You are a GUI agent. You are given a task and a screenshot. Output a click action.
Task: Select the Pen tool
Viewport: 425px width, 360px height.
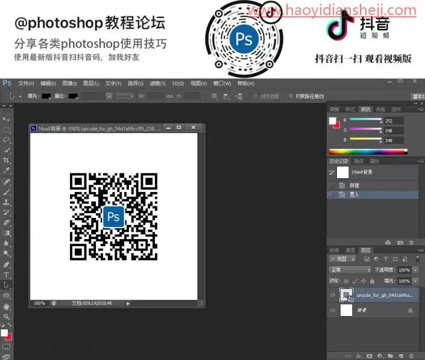coord(6,264)
